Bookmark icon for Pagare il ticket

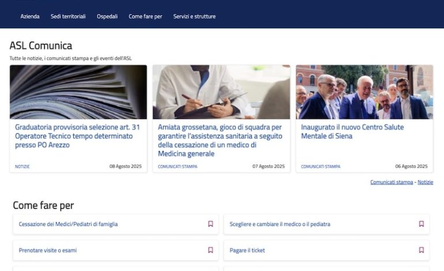coord(422,250)
